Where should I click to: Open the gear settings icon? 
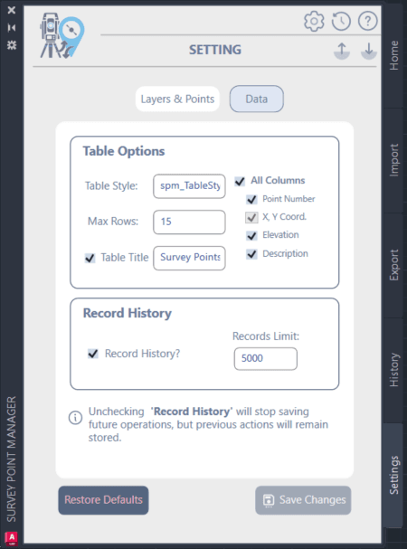pos(314,22)
